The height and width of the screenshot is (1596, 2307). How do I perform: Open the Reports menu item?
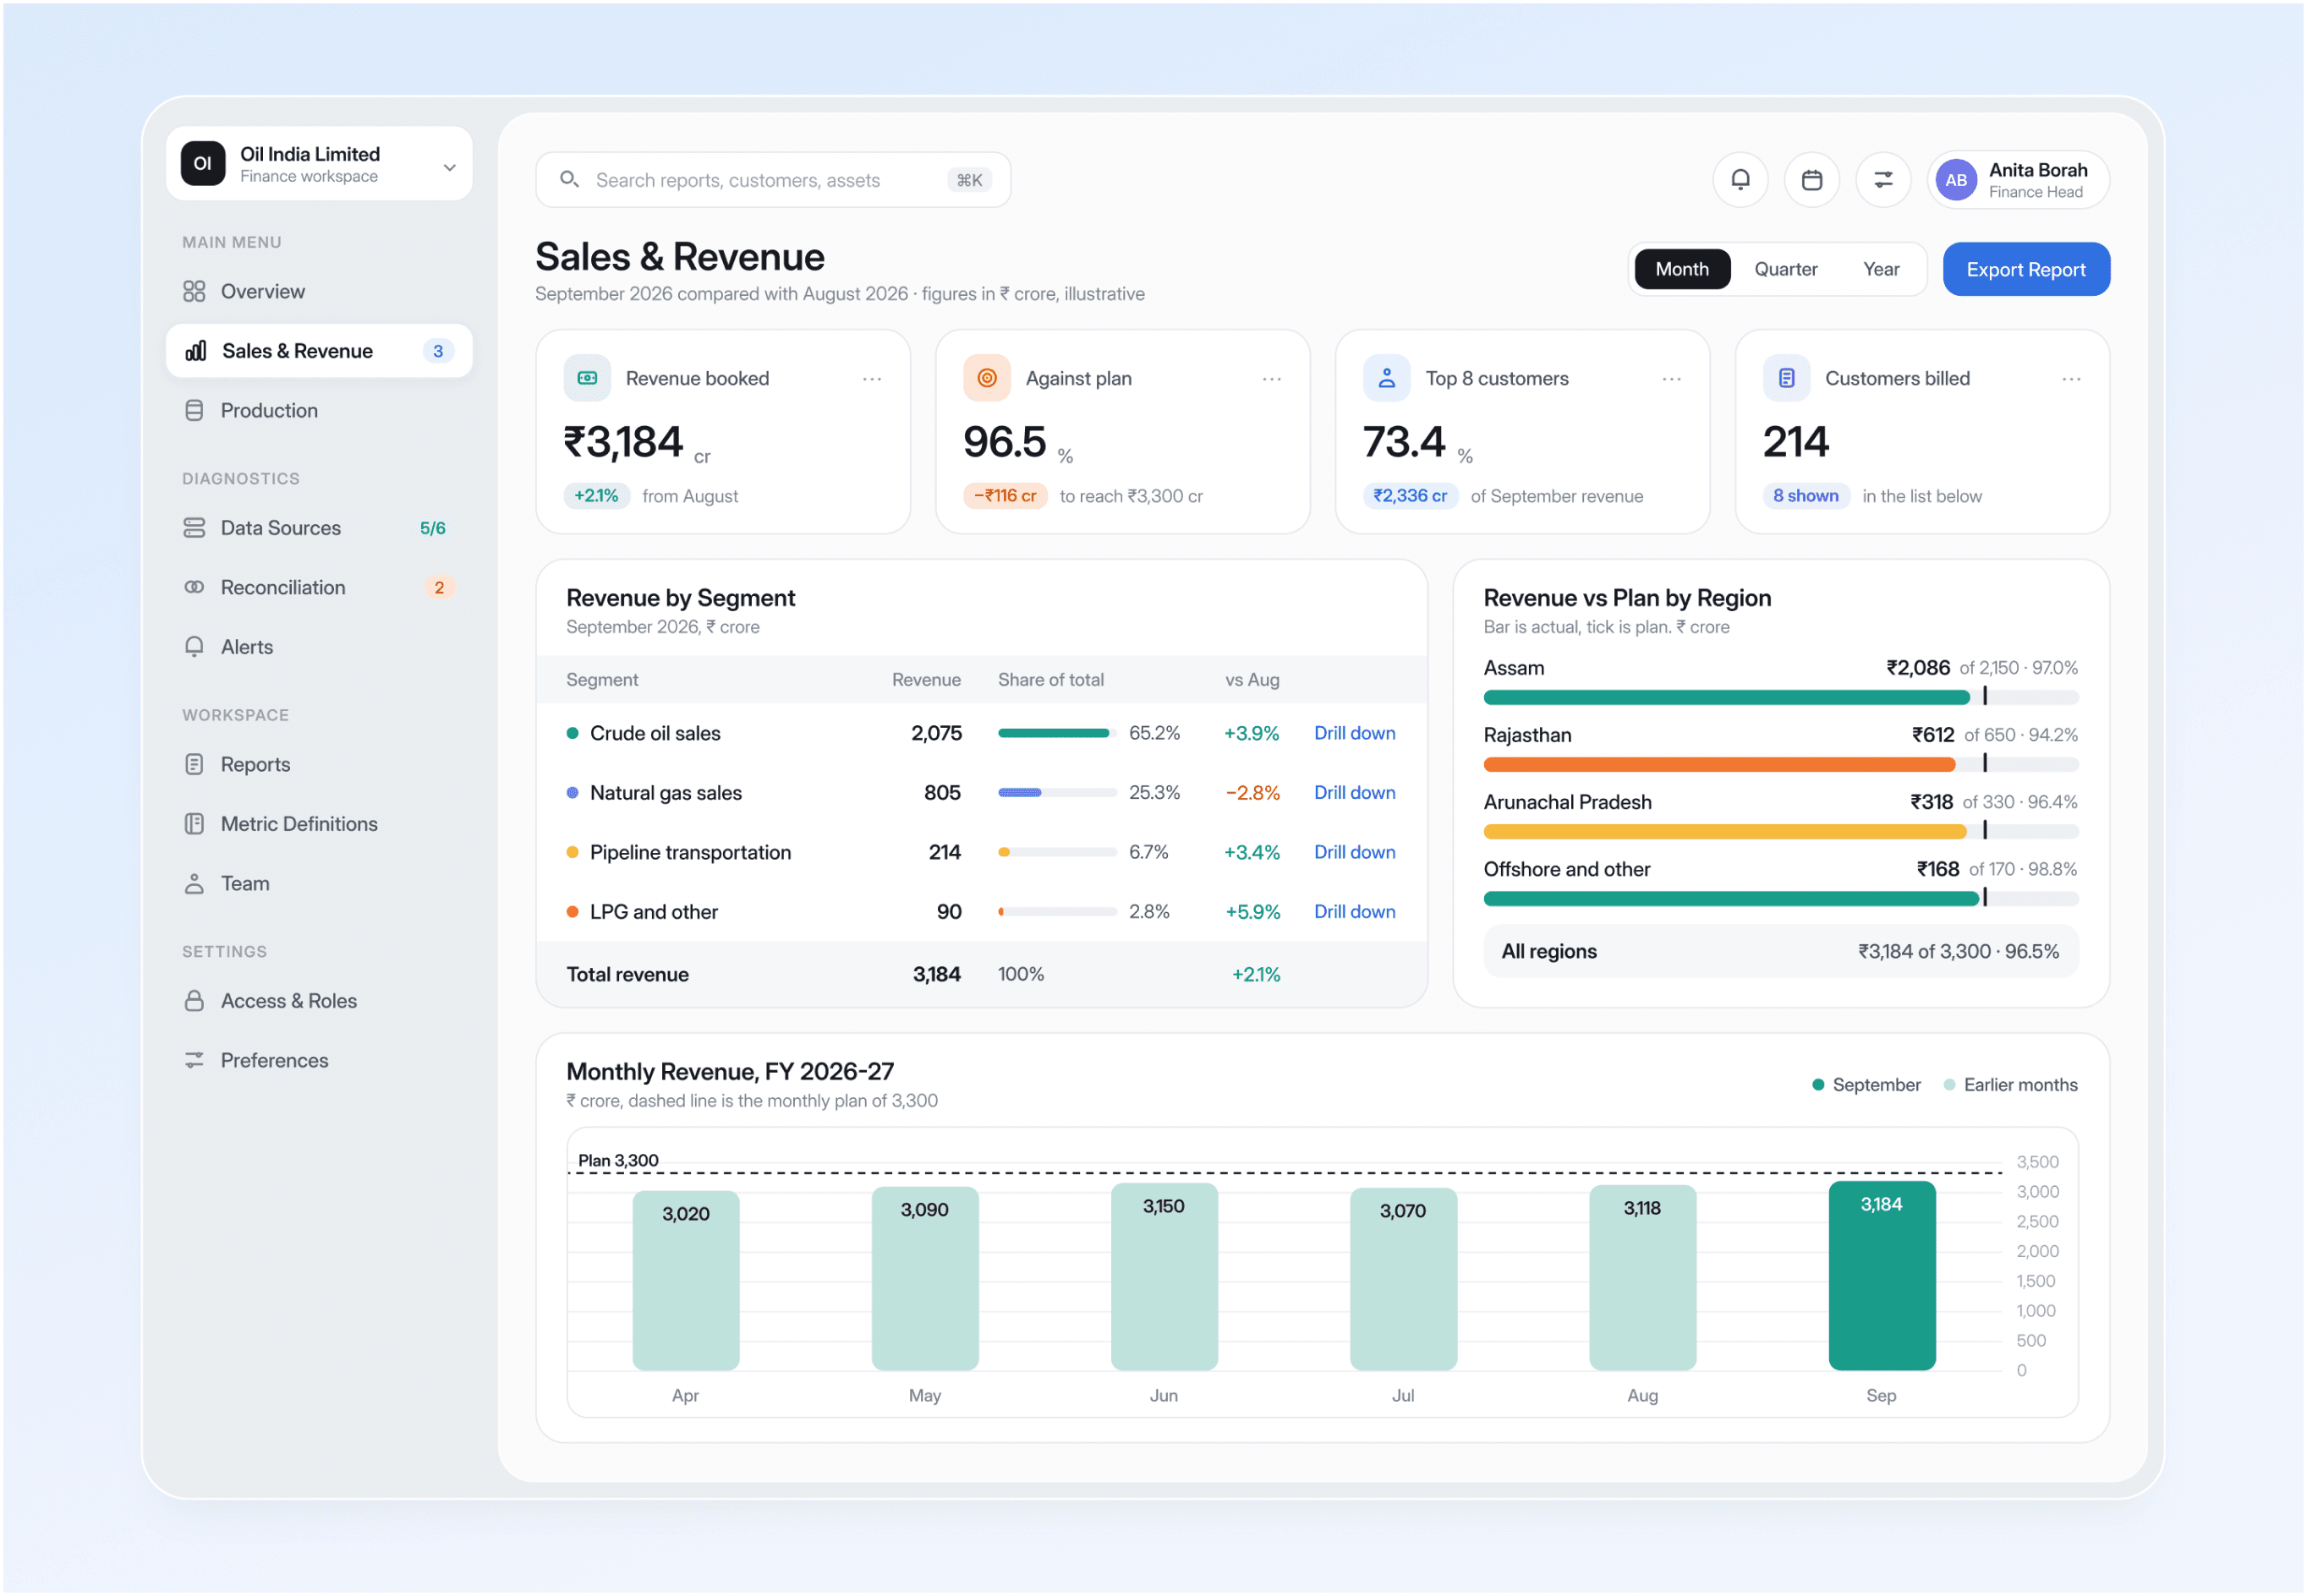pyautogui.click(x=319, y=765)
